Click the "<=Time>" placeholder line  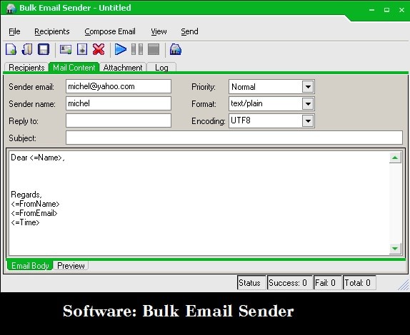(26, 222)
